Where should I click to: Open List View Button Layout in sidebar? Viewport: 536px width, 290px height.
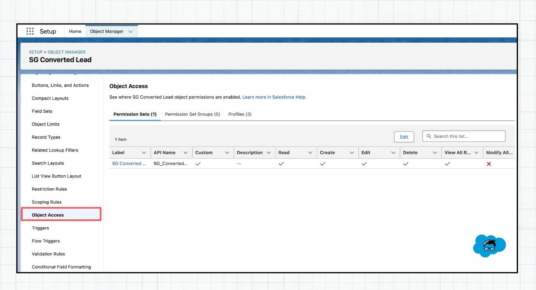[x=57, y=176]
